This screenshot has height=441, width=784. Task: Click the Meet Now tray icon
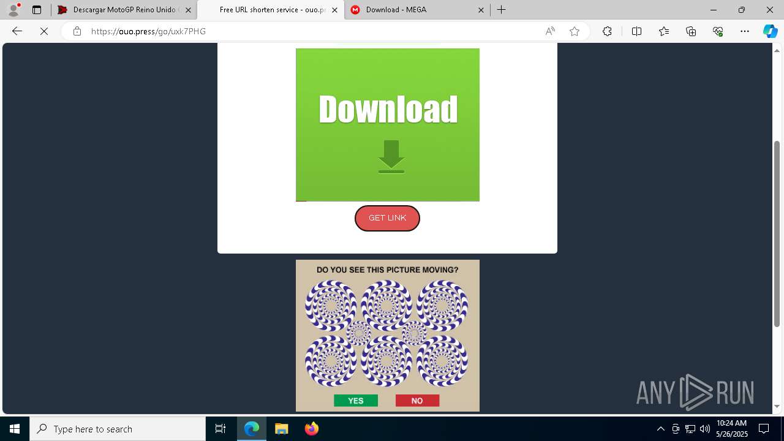676,429
